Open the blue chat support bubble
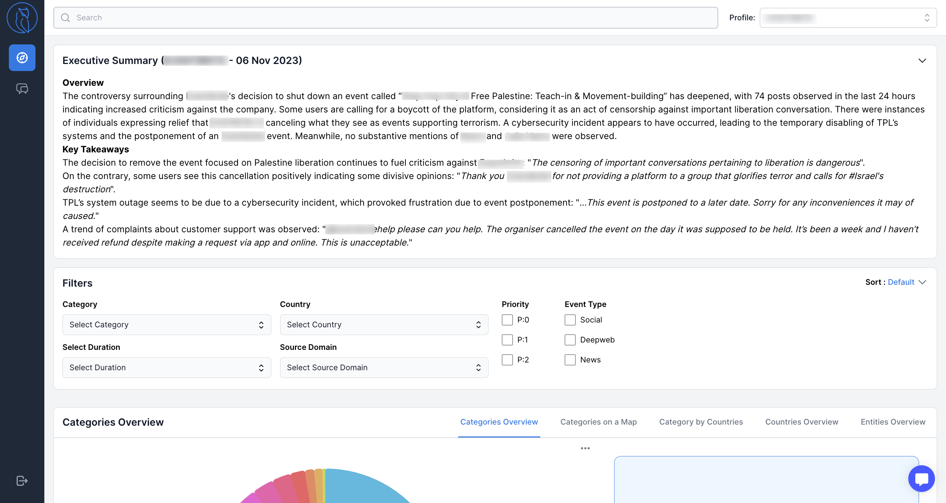946x503 pixels. 921,479
